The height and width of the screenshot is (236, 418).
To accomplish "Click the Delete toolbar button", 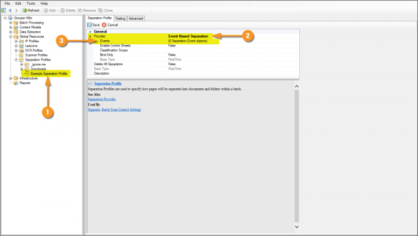I will 68,10.
